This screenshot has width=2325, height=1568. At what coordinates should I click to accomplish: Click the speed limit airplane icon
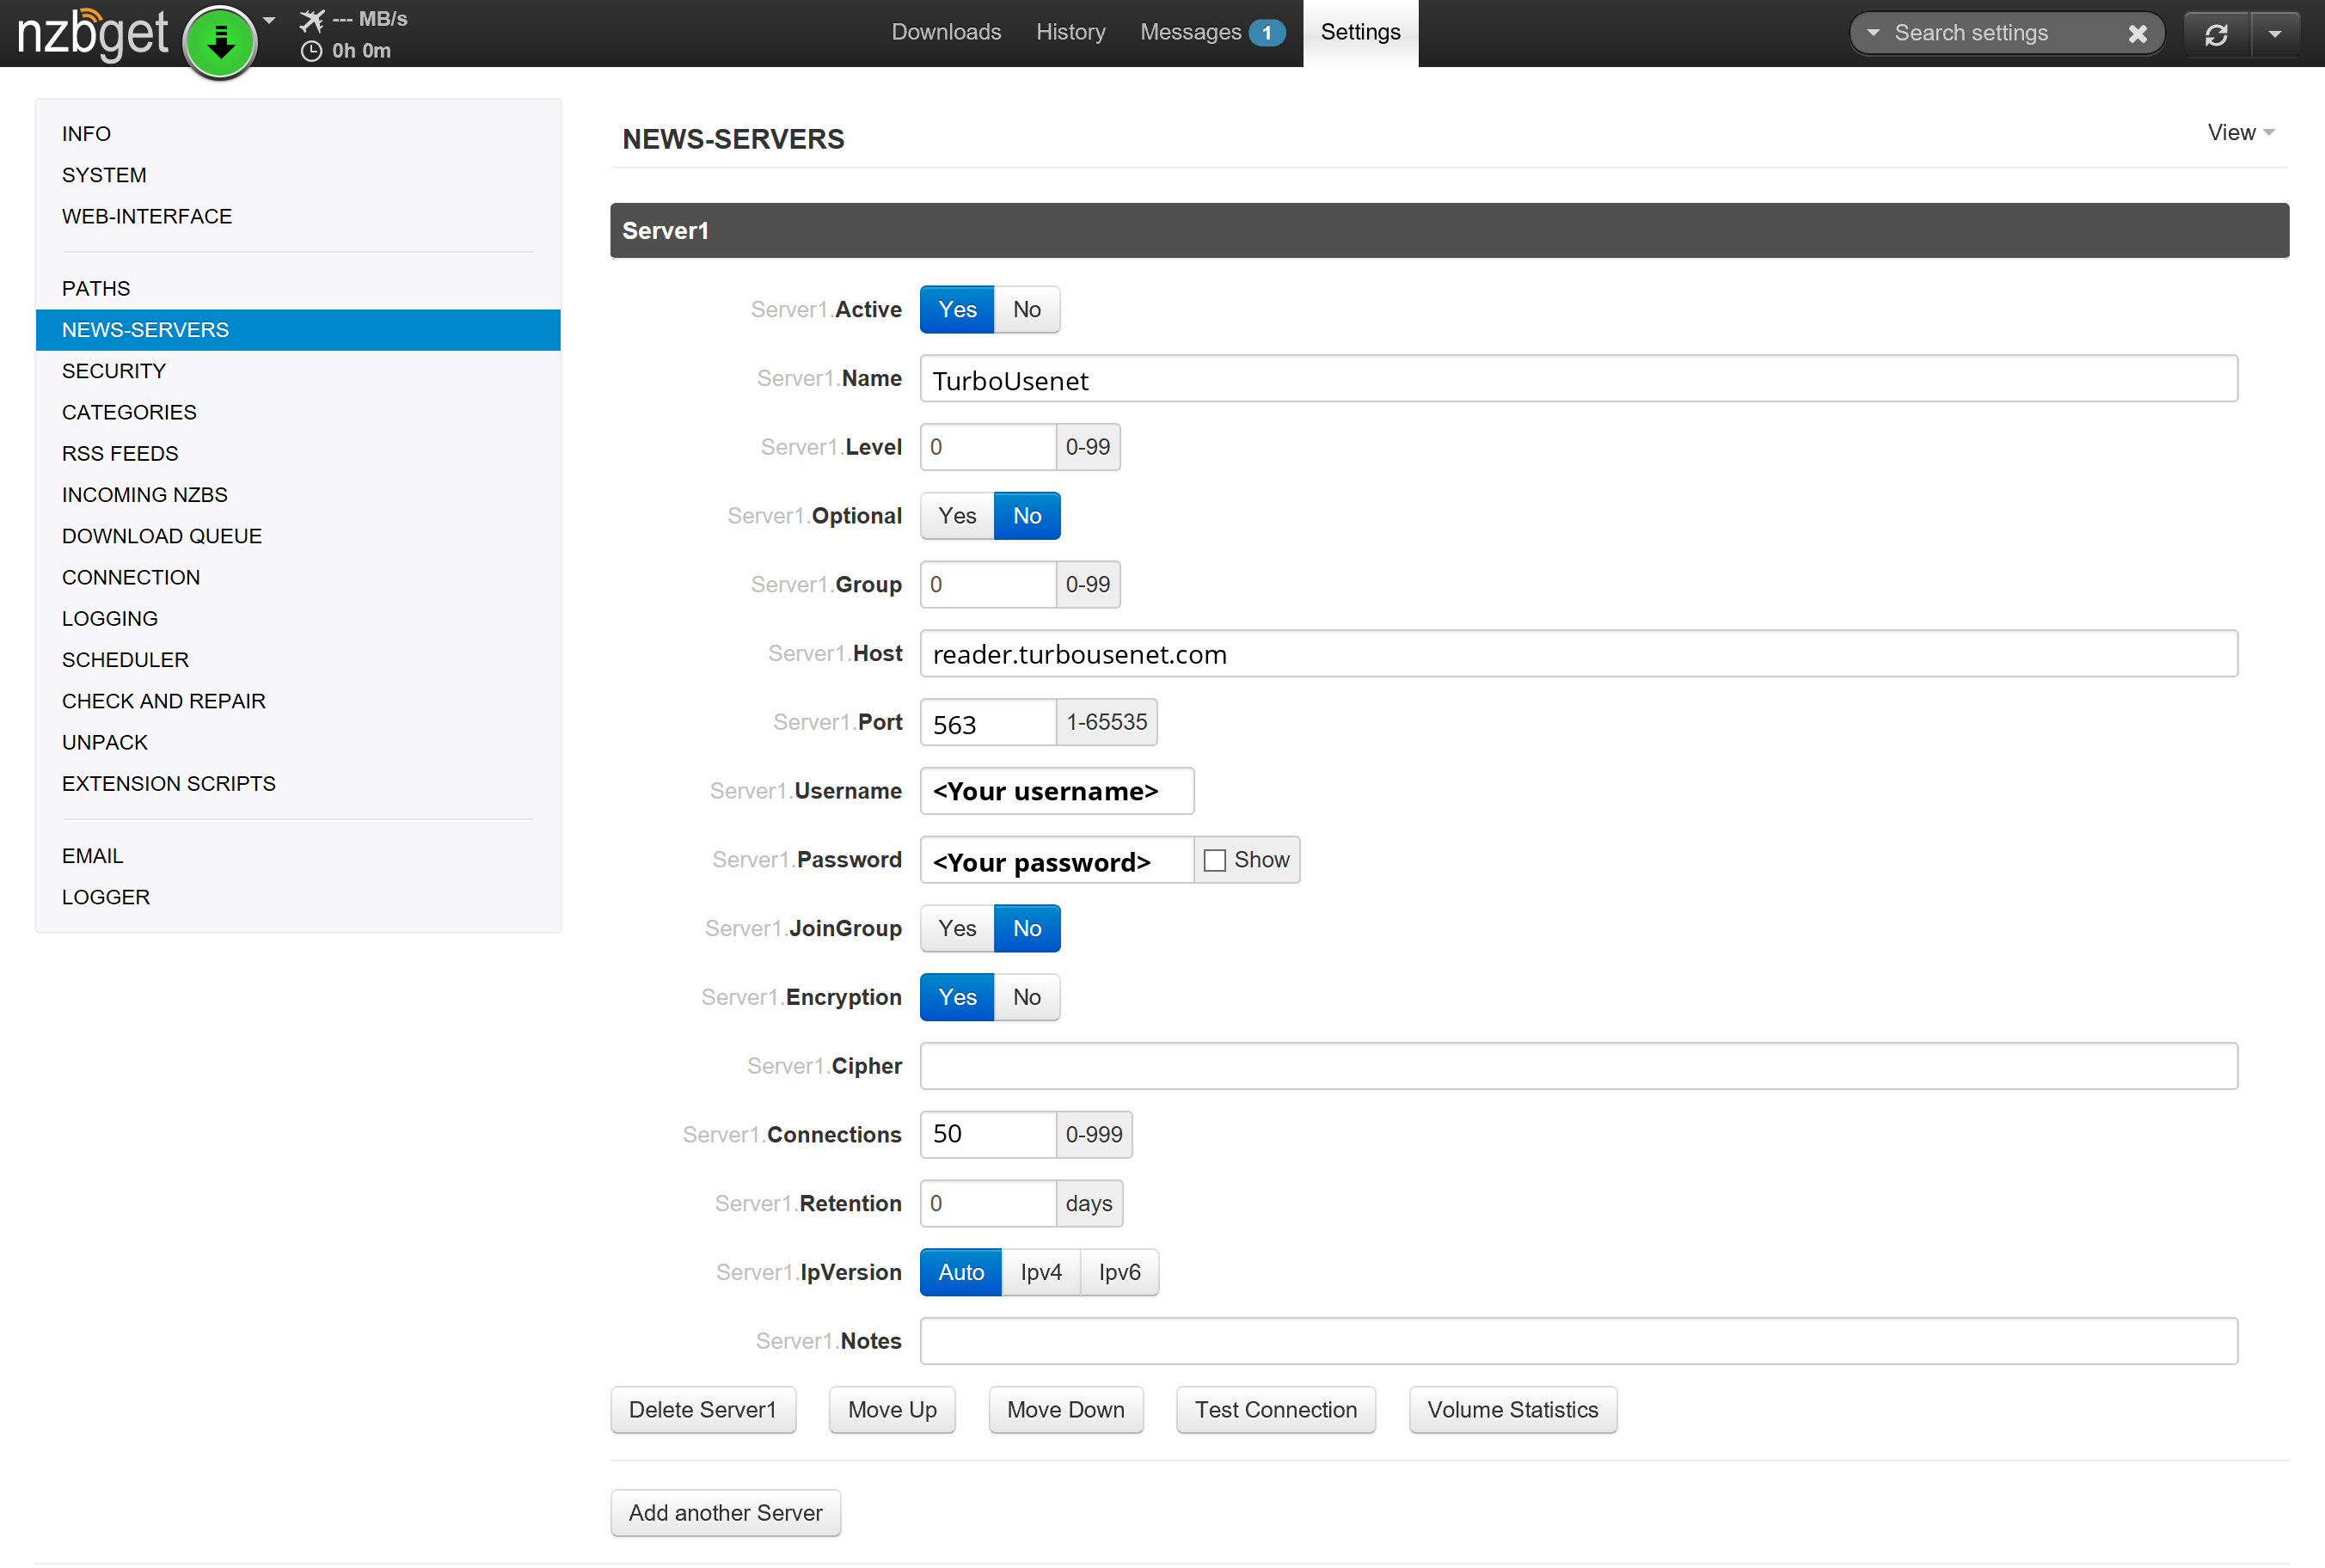(312, 19)
